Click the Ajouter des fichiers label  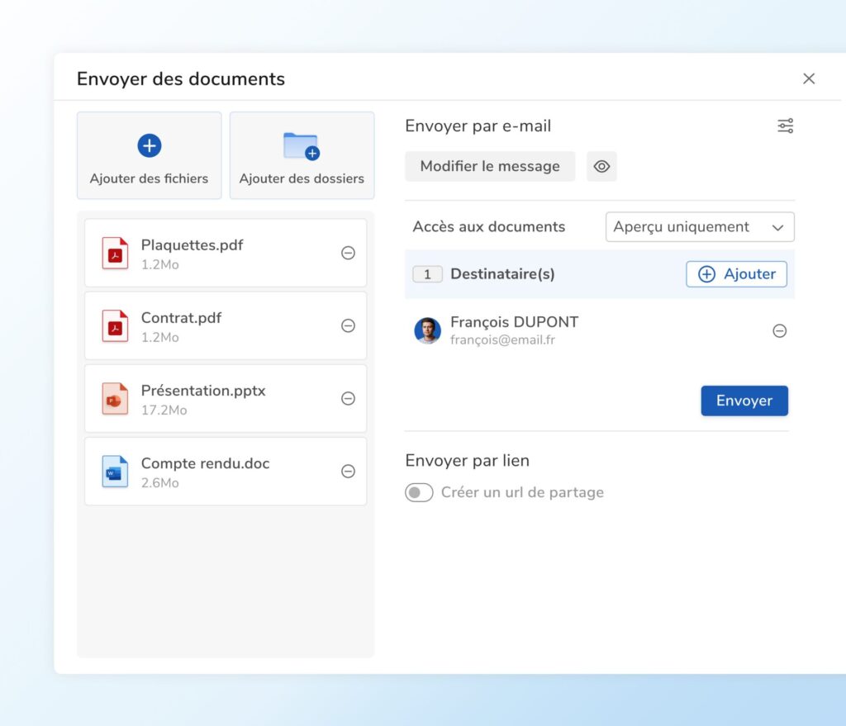point(149,178)
